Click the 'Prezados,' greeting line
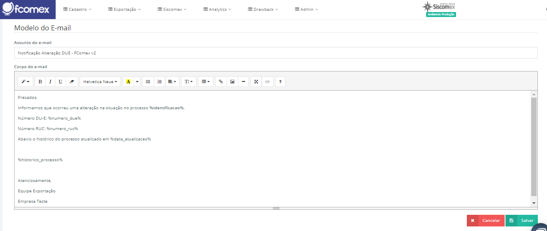The height and width of the screenshot is (231, 547). [27, 98]
